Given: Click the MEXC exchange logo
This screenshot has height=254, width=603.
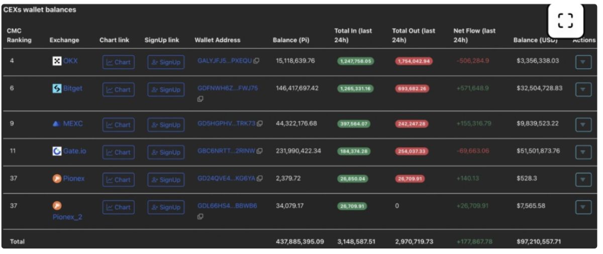Looking at the screenshot, I should 57,123.
